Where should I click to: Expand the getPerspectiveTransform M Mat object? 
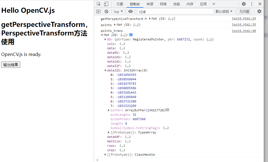(x=150, y=19)
